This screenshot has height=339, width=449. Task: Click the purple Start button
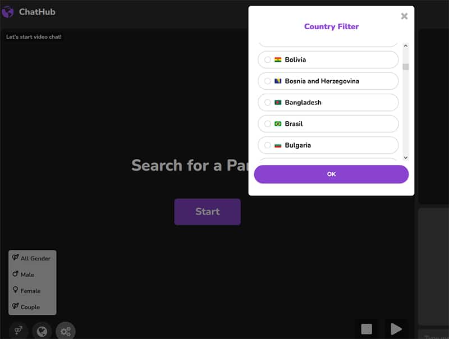[x=207, y=212]
